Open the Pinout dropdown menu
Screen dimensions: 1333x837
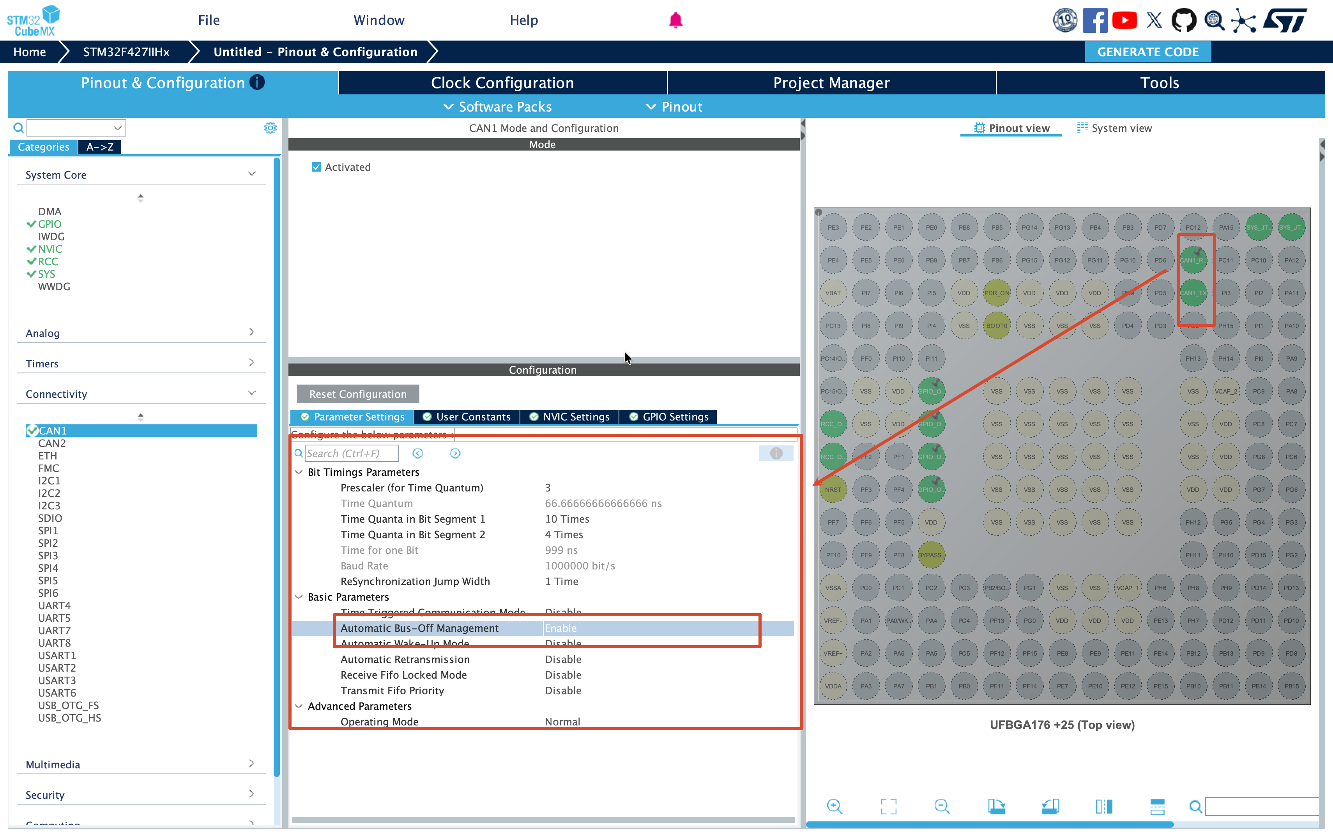(x=674, y=107)
